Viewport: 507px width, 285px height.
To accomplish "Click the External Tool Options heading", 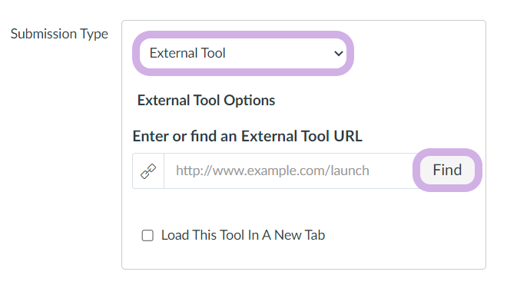I will coord(206,101).
